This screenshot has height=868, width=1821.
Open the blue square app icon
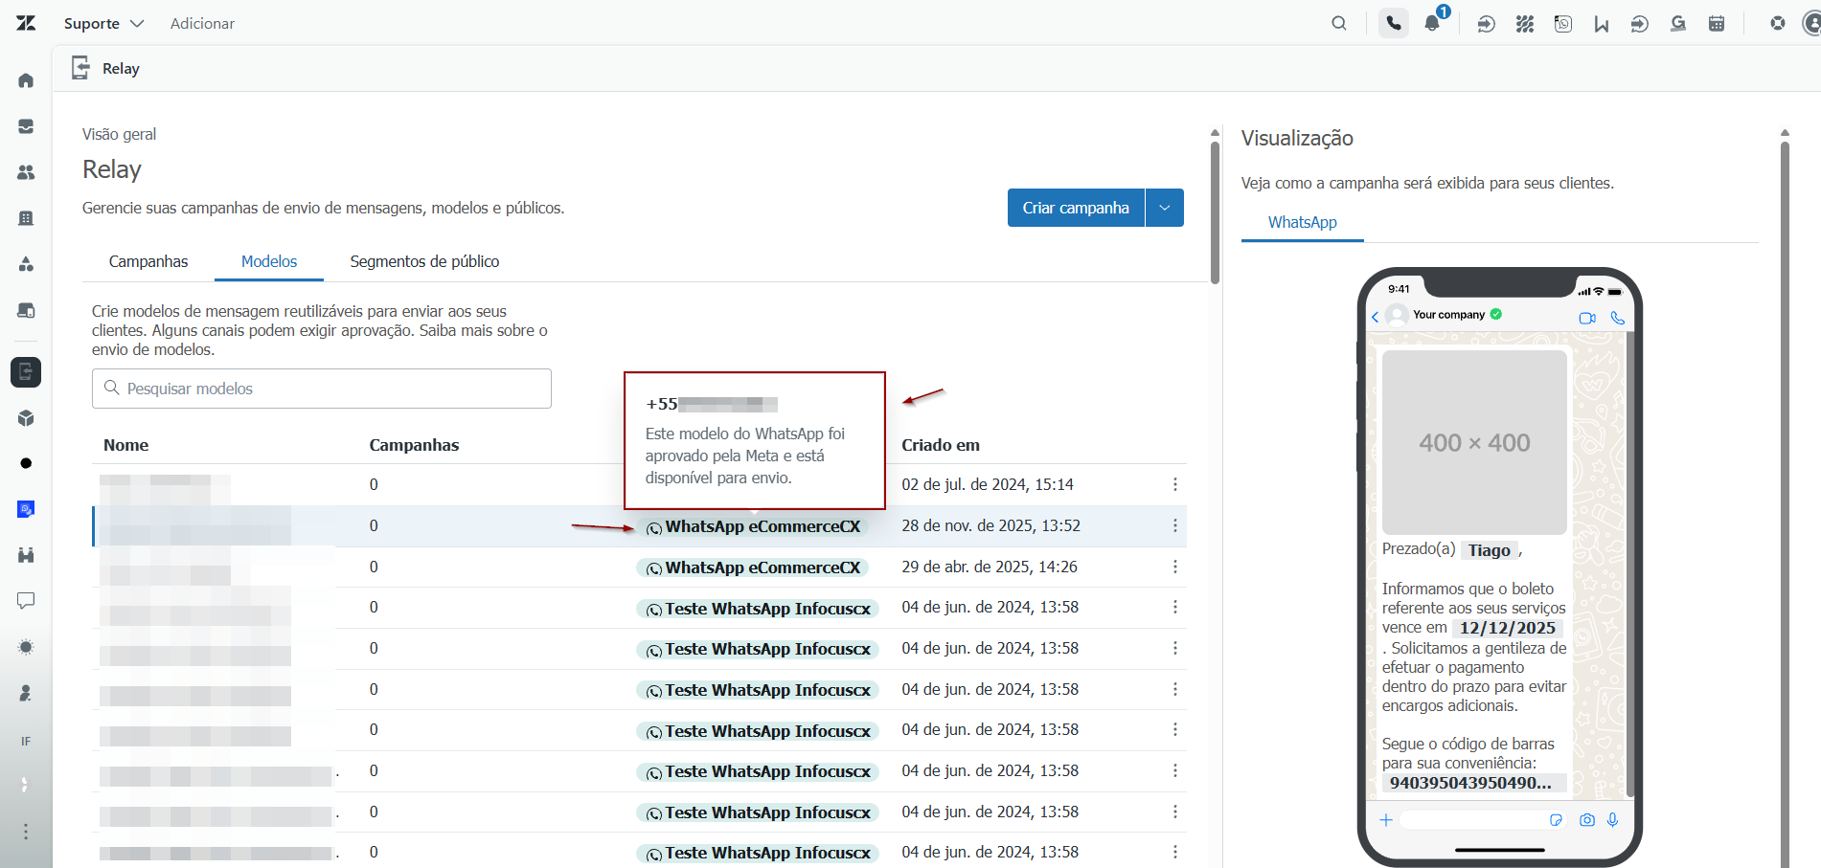click(26, 509)
